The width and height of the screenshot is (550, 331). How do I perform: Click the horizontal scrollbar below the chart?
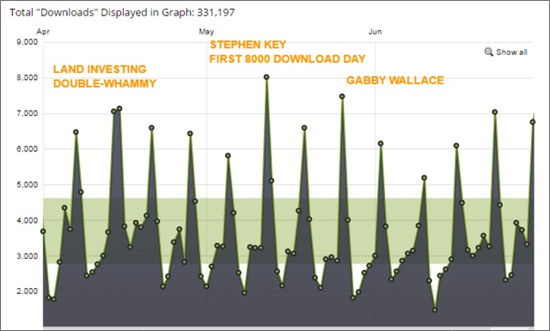(289, 328)
